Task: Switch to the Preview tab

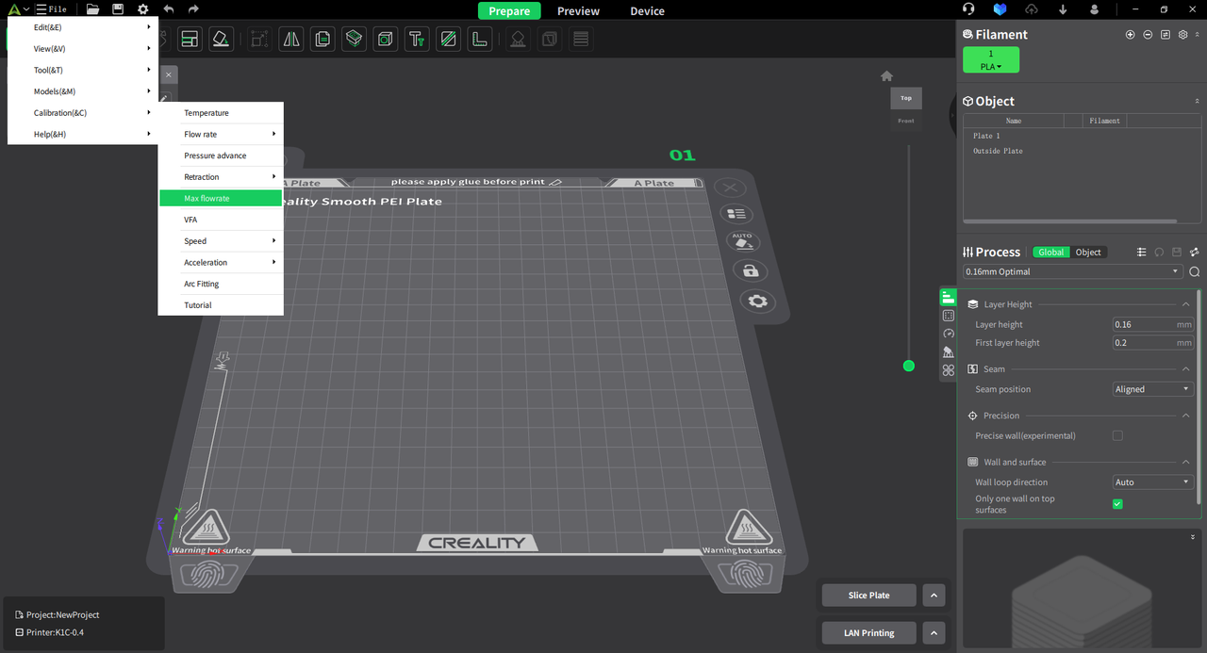Action: [x=578, y=10]
